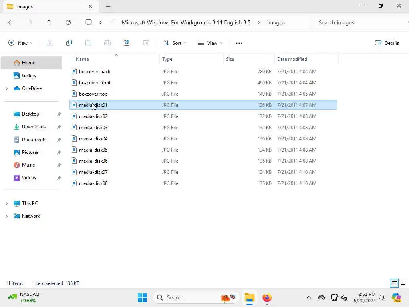This screenshot has width=409, height=307.
Task: Open the chevron before images breadcrumb
Action: tap(259, 22)
